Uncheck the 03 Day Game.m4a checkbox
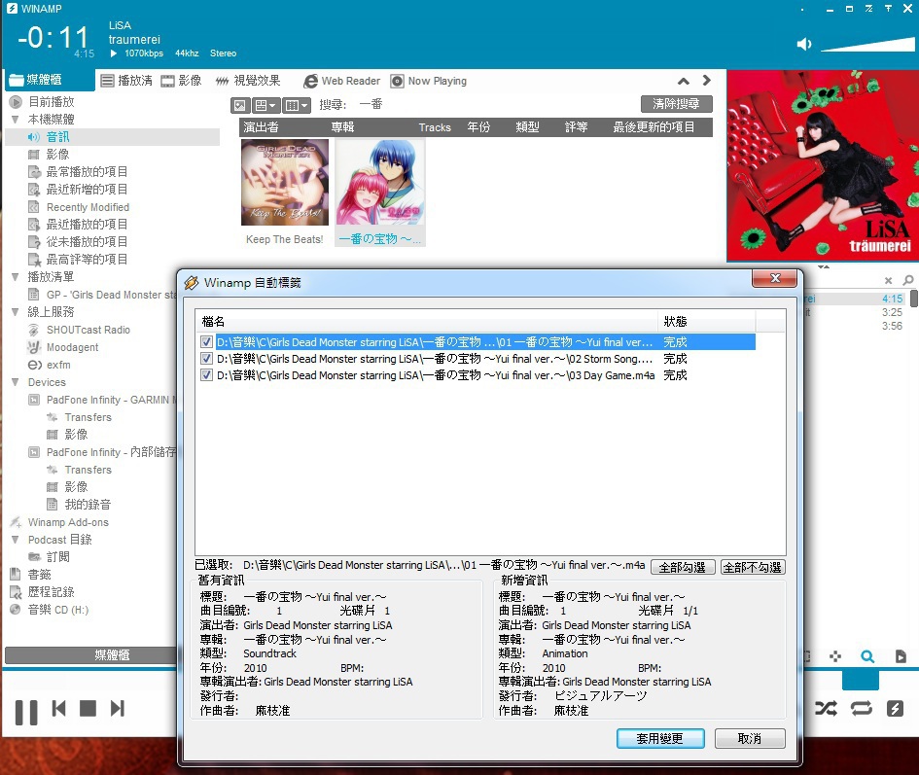Screen dimensions: 919x775 (206, 374)
